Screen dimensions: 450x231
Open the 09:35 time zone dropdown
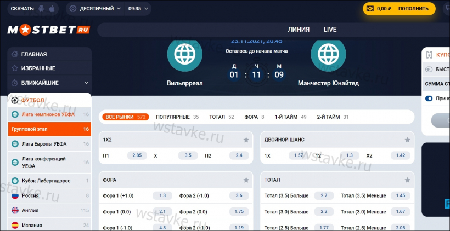138,9
